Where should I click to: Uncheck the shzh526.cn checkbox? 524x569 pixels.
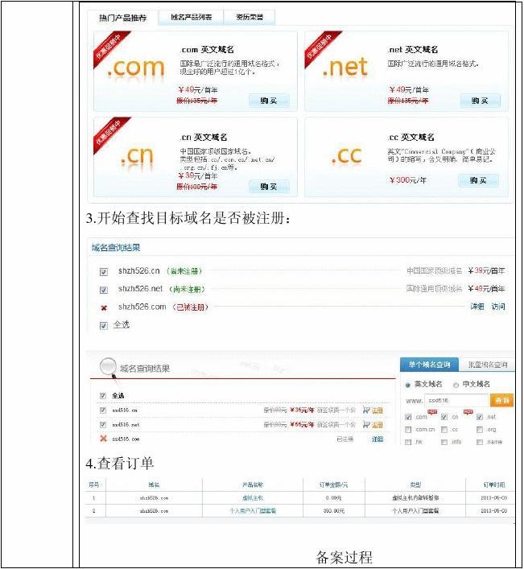tap(103, 271)
